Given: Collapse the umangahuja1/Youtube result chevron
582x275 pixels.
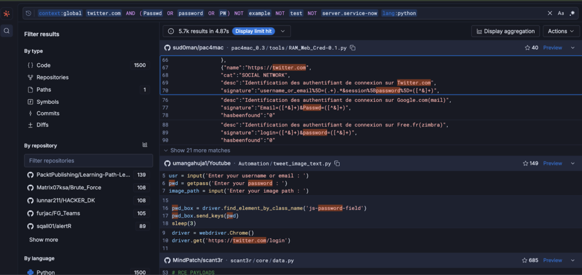Looking at the screenshot, I should [573, 163].
